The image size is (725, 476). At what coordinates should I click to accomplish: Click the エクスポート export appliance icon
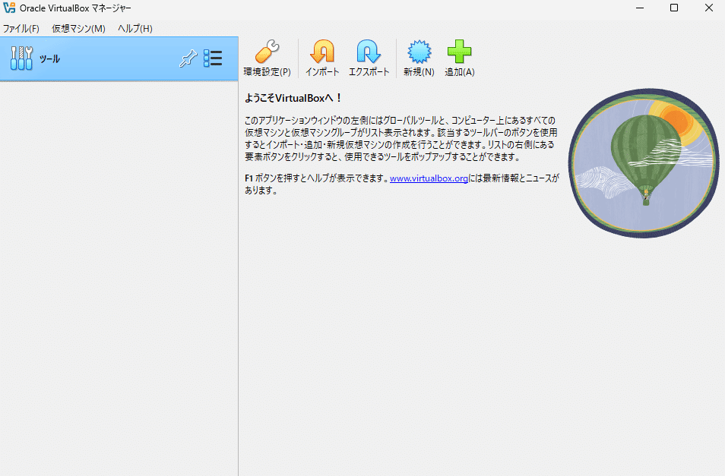click(x=369, y=52)
